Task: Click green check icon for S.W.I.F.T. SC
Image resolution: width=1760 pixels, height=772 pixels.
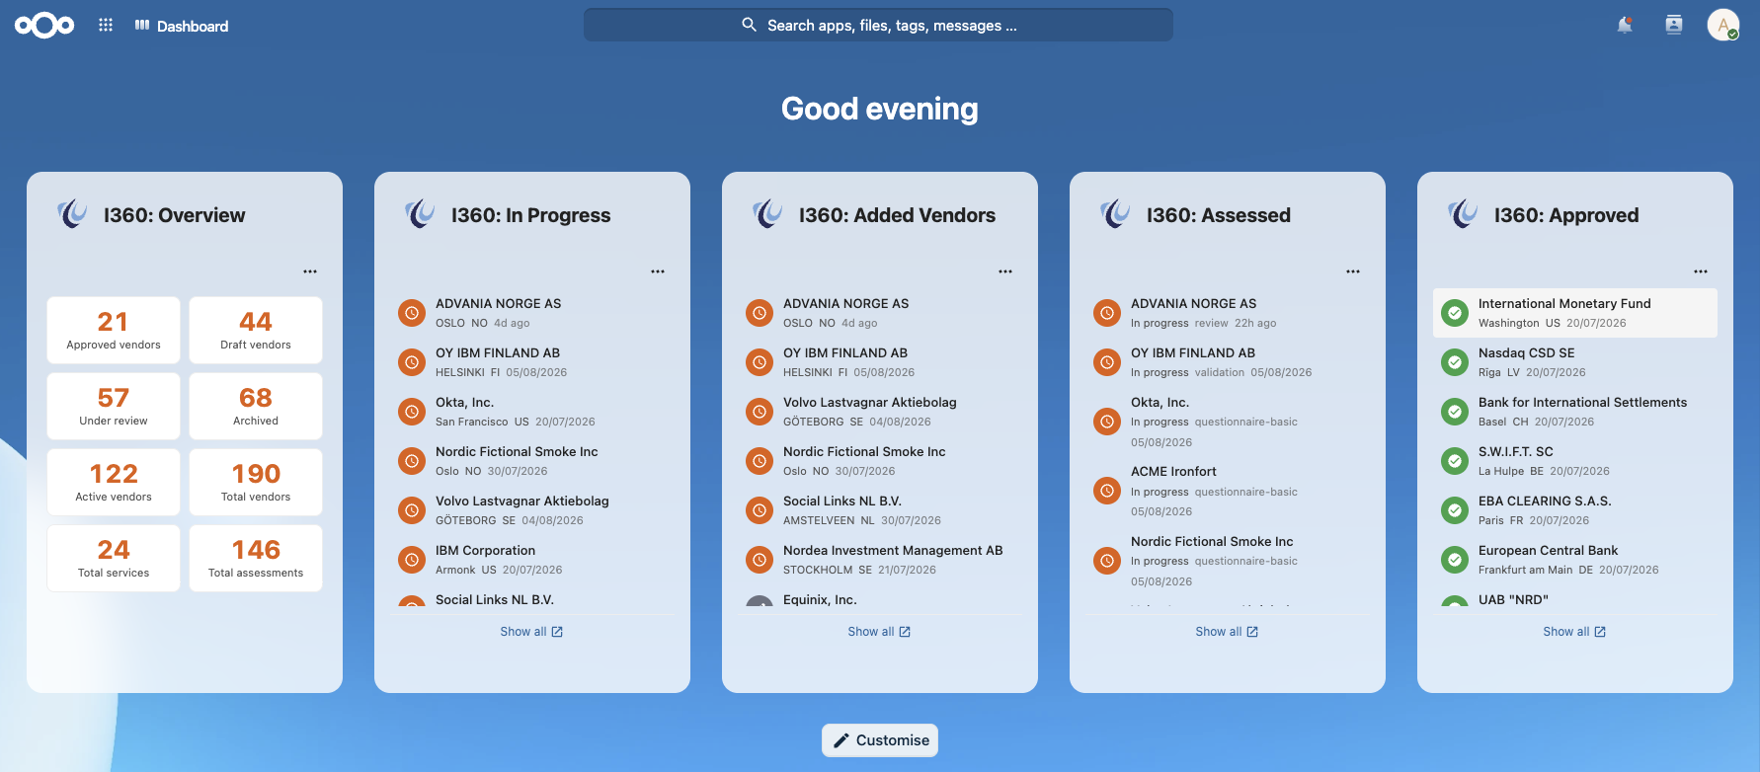Action: pos(1455,461)
